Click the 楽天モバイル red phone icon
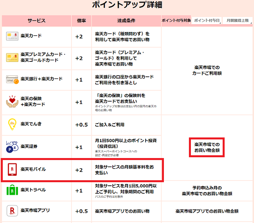 coord(12,169)
